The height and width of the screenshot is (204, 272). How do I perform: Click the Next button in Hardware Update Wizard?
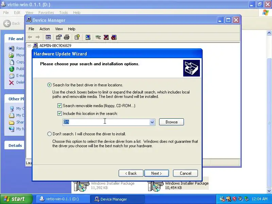[x=156, y=173]
